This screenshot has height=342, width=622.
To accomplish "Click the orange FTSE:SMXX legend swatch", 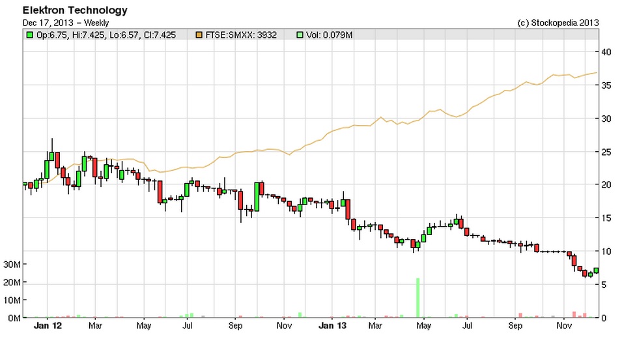I will 199,35.
